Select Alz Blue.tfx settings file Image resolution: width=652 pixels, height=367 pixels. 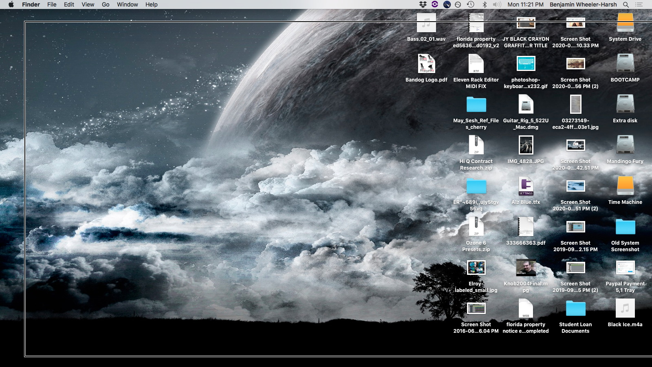526,186
